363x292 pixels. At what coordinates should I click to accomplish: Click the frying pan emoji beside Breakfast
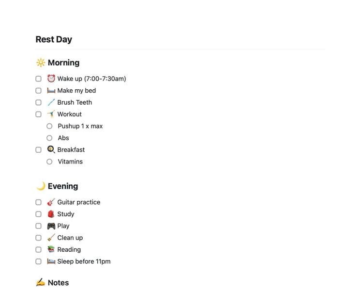(x=51, y=149)
